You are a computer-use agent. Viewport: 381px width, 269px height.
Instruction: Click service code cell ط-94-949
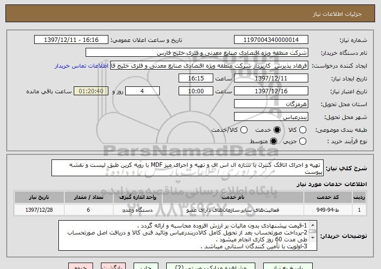click(328, 210)
